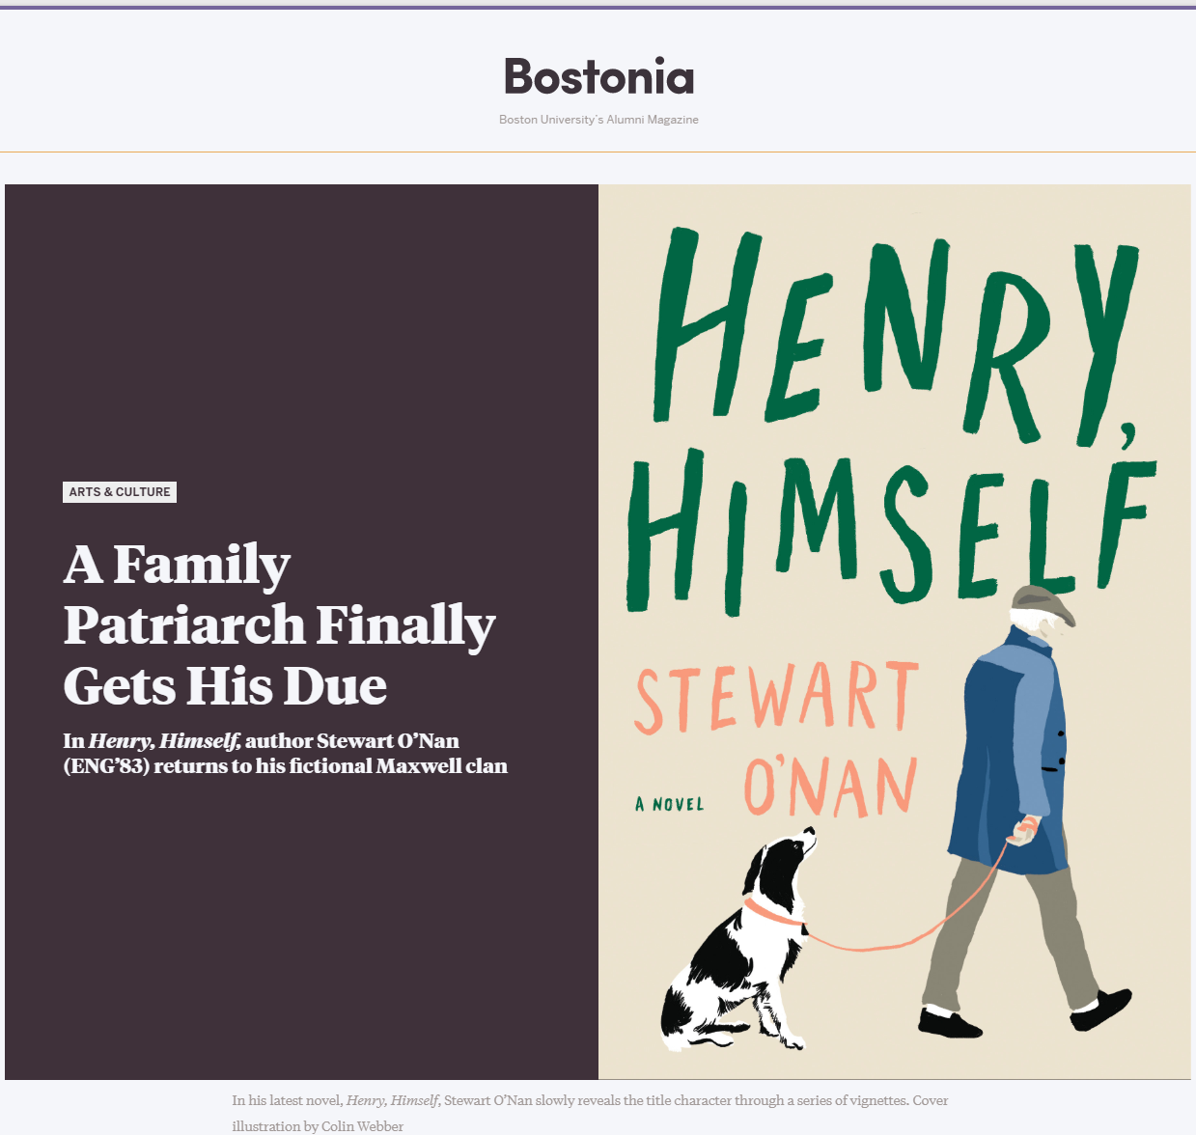Screen dimensions: 1196x1135
Task: Click the Boston University's Alumni Magazine tagline
Action: (598, 120)
